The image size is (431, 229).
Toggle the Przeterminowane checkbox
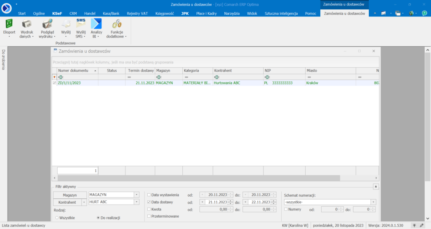149,216
